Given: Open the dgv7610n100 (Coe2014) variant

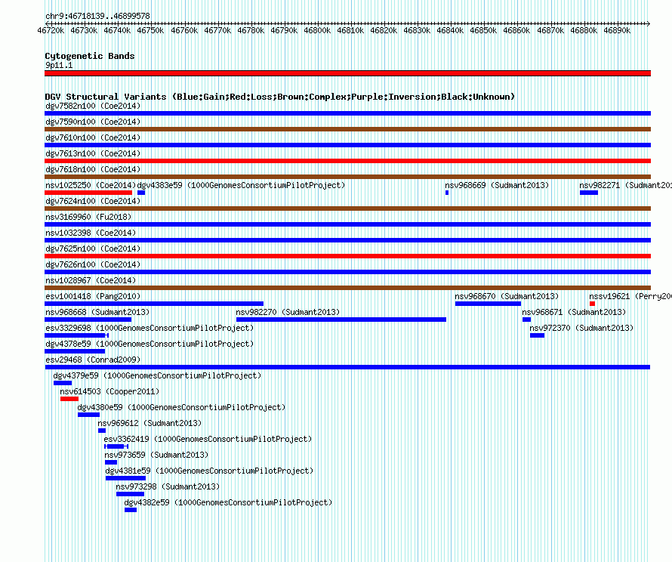Looking at the screenshot, I should pos(93,137).
